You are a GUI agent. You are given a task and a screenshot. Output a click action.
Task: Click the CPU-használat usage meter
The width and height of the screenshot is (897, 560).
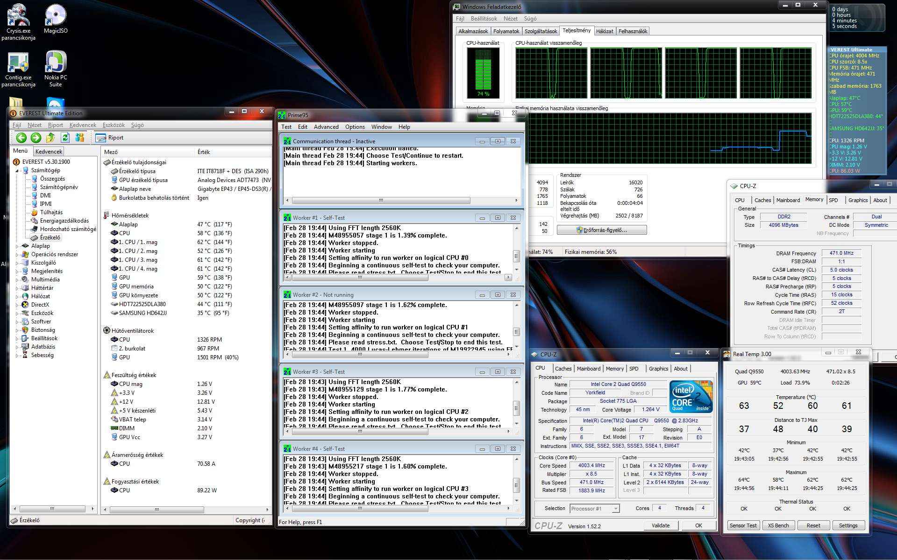coord(483,73)
